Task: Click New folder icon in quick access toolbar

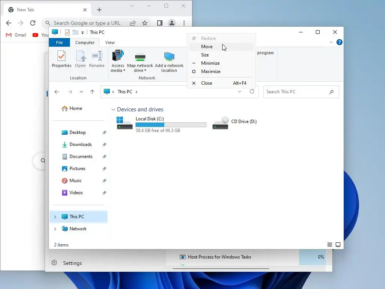Action: (x=75, y=32)
